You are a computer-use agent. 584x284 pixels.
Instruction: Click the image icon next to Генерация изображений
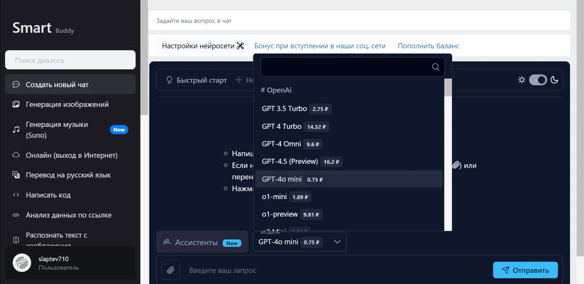point(16,104)
